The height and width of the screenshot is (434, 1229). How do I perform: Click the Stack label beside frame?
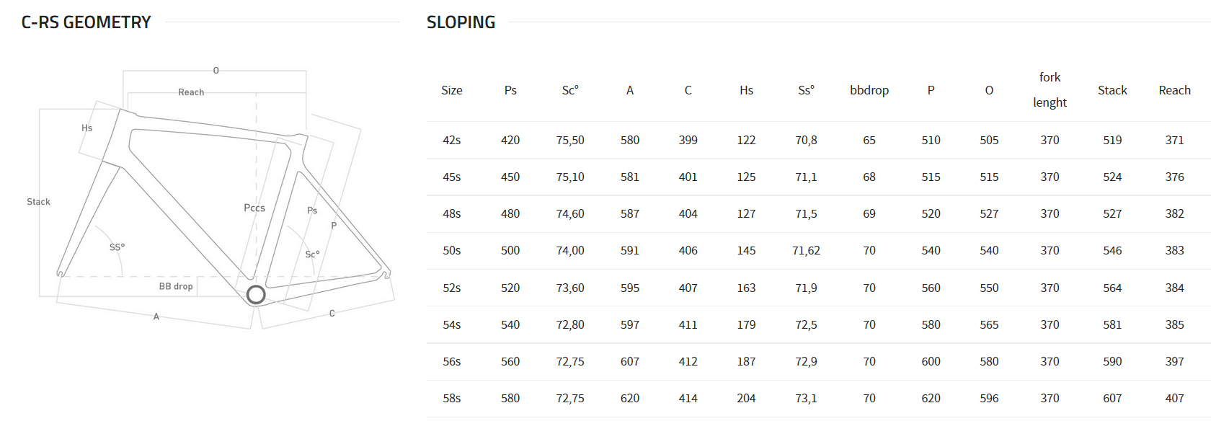point(39,202)
